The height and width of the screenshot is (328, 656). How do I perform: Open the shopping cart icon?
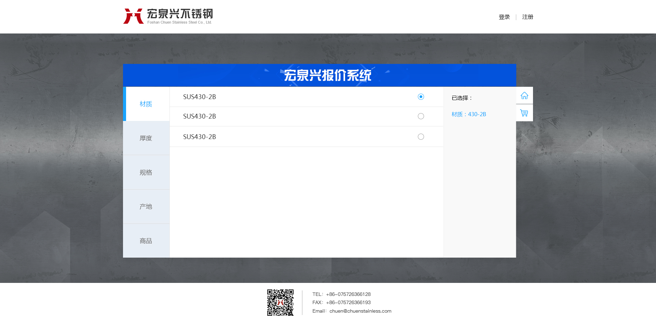(524, 113)
